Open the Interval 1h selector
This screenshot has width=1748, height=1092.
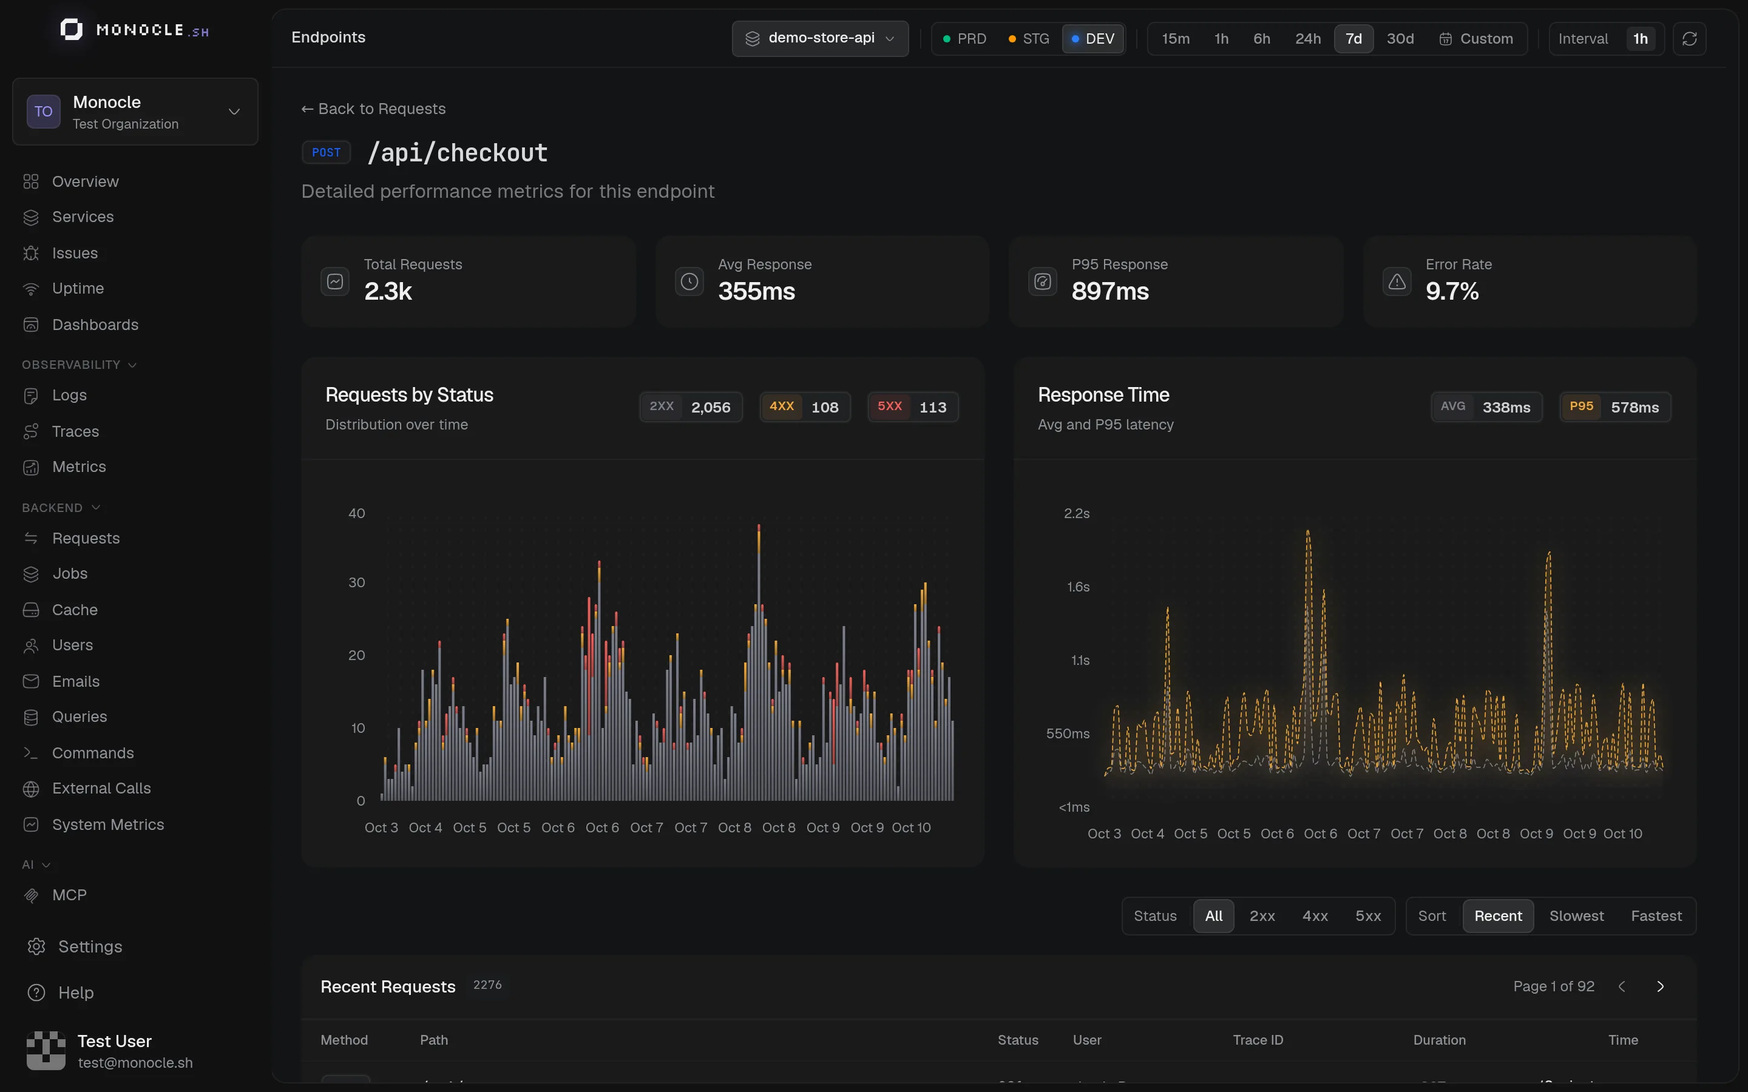(1607, 38)
